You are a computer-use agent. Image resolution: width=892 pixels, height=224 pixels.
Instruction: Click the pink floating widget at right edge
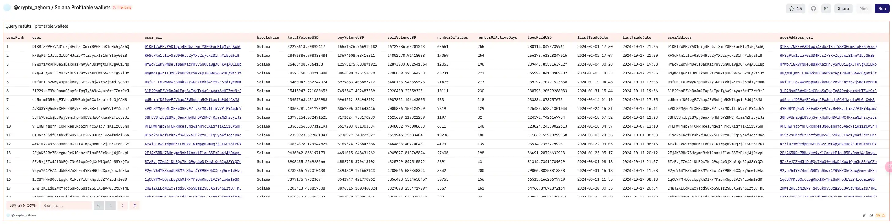coord(889,167)
